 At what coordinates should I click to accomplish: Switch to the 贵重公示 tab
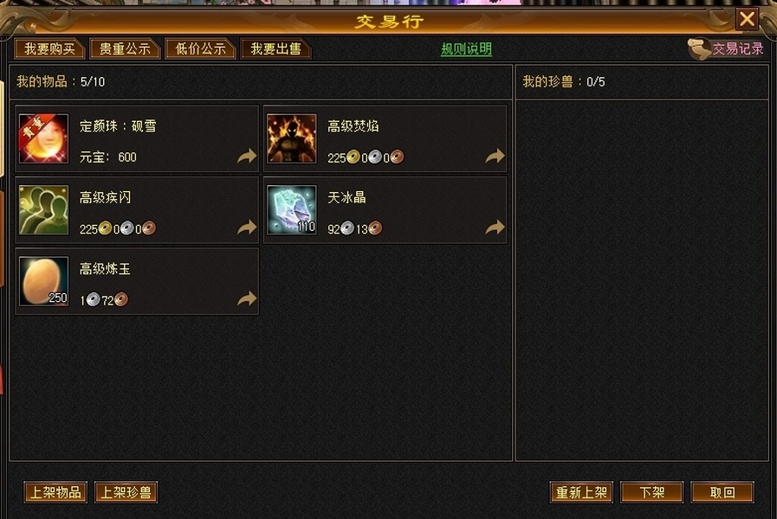(x=125, y=48)
